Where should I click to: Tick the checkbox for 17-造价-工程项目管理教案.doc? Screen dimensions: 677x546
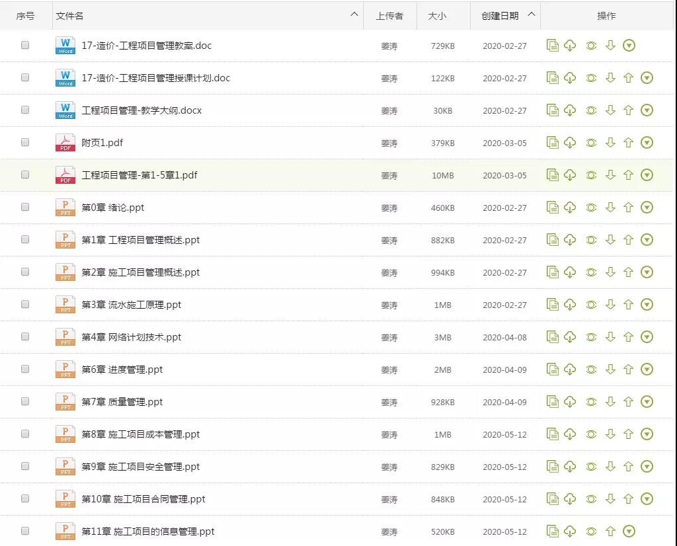(x=25, y=46)
